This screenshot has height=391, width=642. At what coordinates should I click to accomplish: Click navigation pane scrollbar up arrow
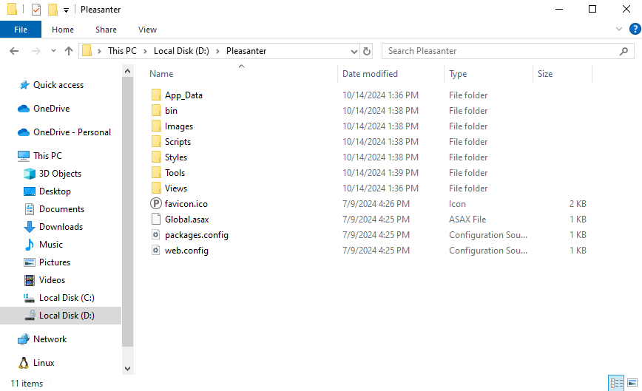[128, 71]
